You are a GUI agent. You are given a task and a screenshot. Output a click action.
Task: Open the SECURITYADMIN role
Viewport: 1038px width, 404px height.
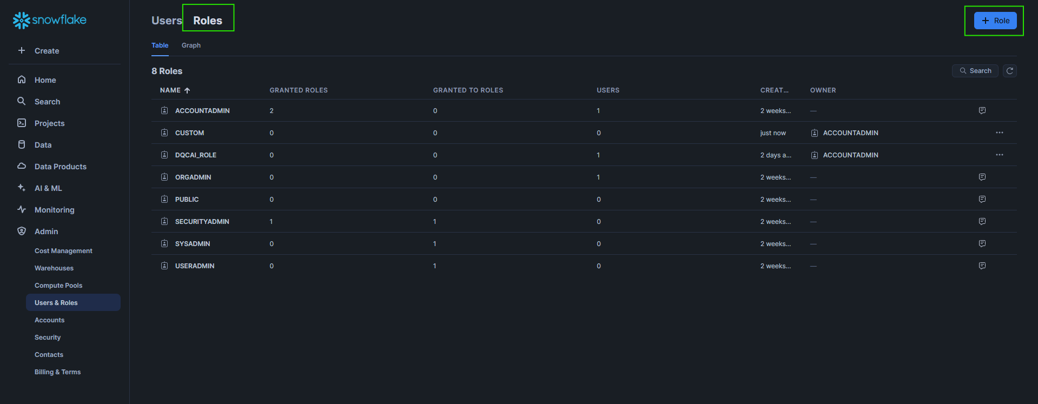(x=202, y=222)
